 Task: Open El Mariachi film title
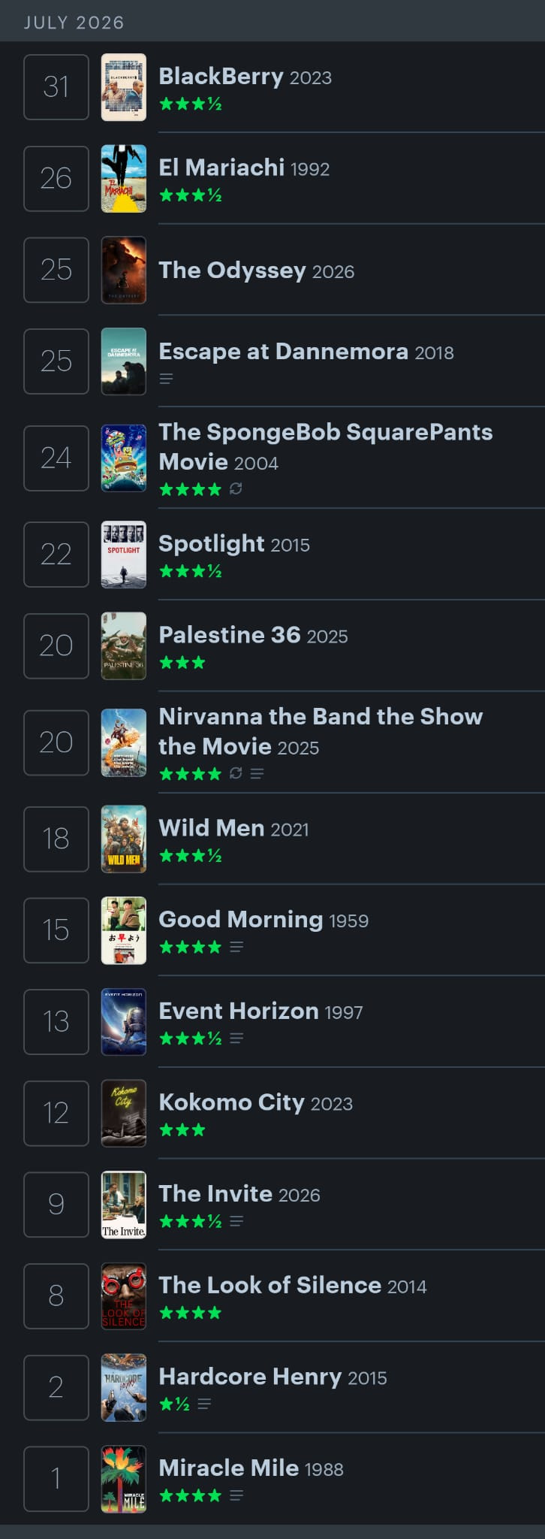click(x=221, y=168)
